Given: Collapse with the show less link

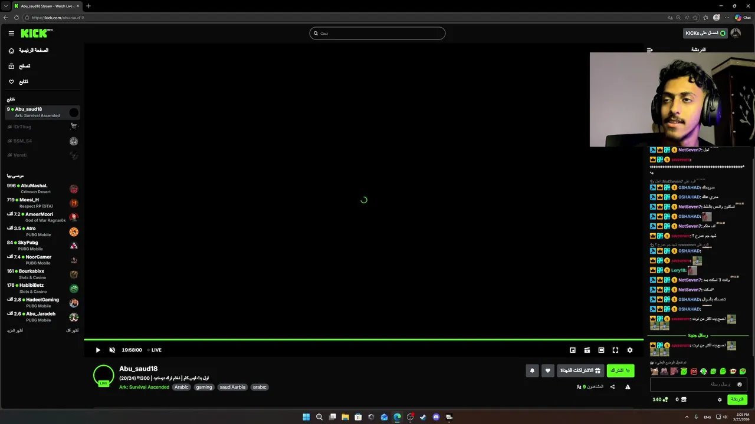Looking at the screenshot, I should coord(72,331).
